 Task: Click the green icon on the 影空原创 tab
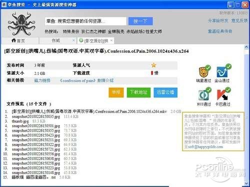coord(81,40)
